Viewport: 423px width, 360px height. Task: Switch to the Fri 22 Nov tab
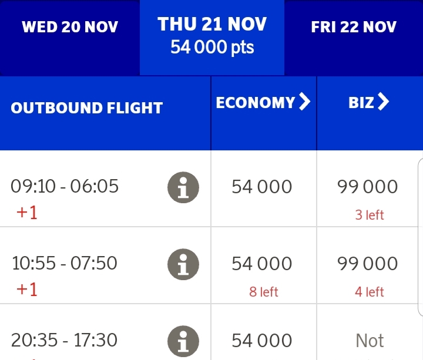pos(354,27)
